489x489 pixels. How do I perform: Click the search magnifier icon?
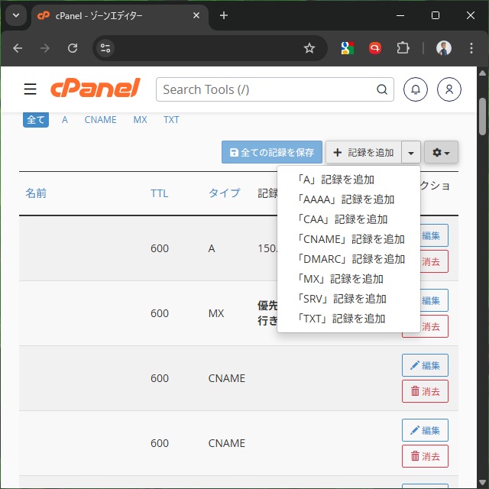[382, 89]
